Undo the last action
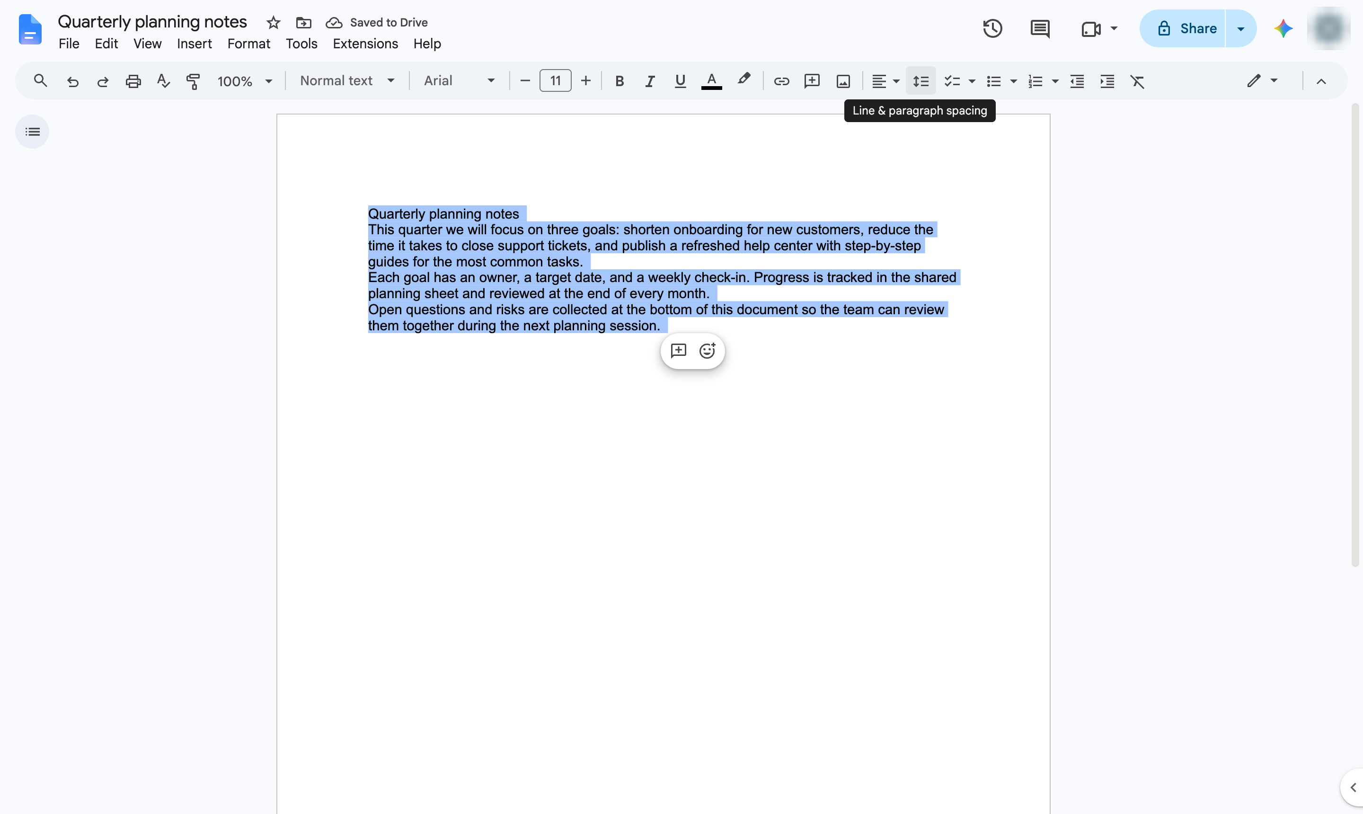Image resolution: width=1363 pixels, height=814 pixels. click(72, 81)
